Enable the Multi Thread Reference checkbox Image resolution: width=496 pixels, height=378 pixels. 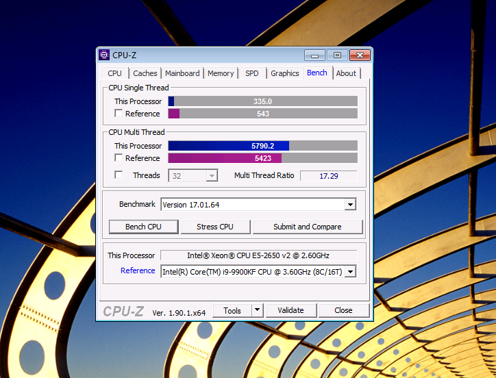[x=119, y=157]
